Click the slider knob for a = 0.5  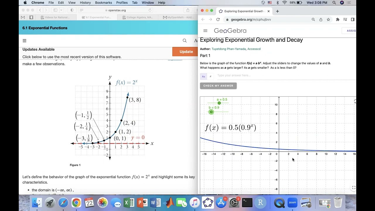click(x=219, y=103)
